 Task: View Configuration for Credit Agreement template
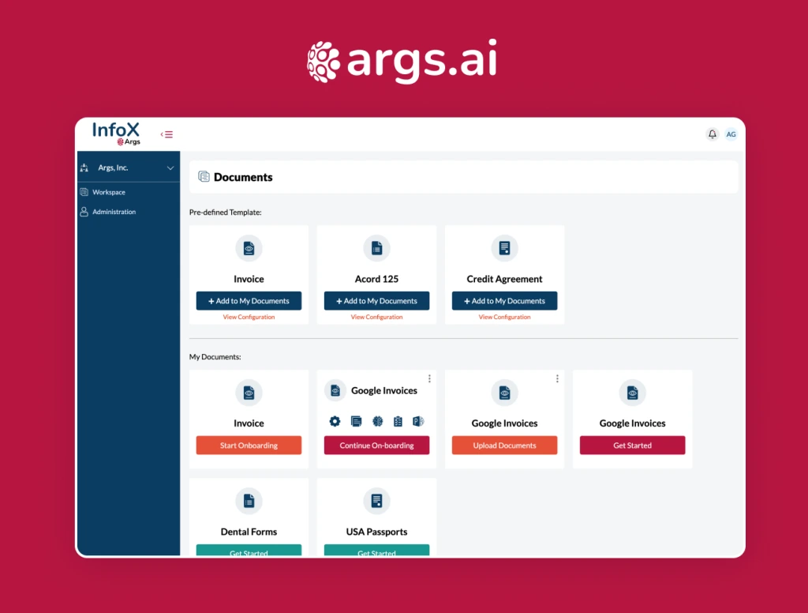pyautogui.click(x=504, y=317)
